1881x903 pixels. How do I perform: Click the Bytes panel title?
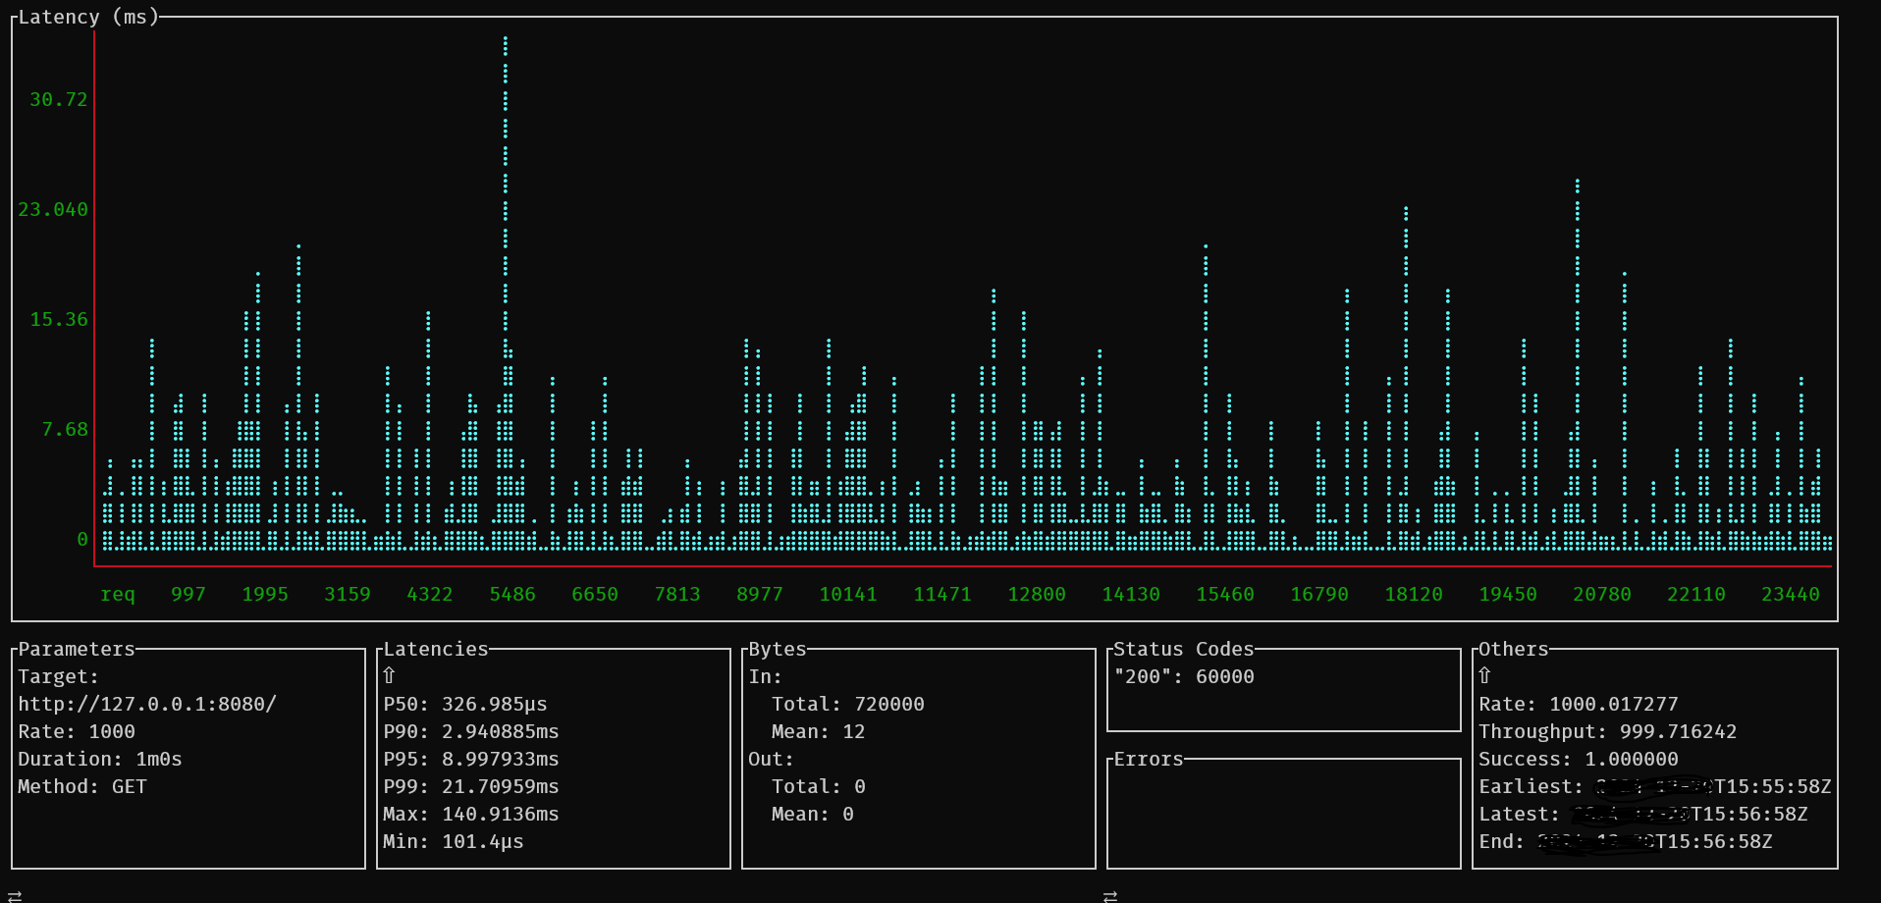(778, 649)
